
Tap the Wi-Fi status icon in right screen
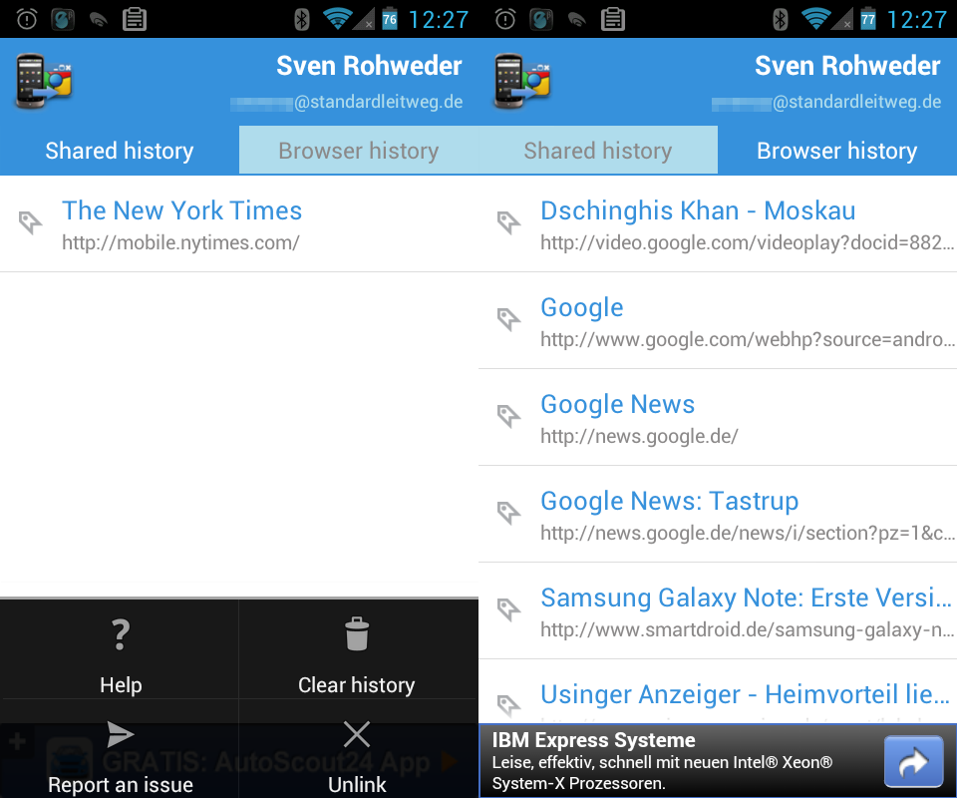(814, 20)
